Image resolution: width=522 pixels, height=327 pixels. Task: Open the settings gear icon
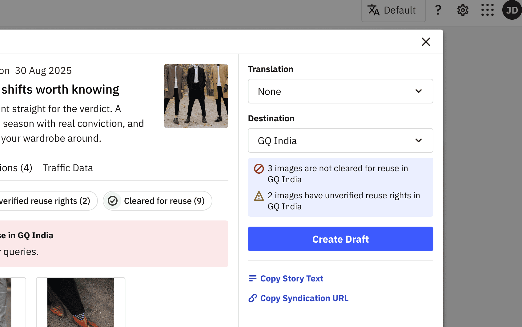463,10
